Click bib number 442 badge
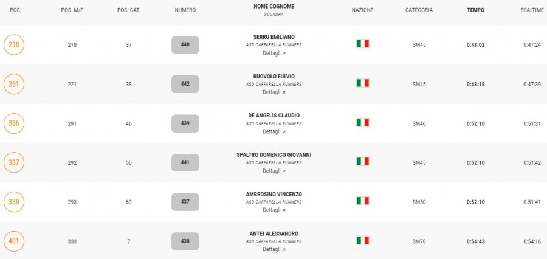The width and height of the screenshot is (547, 259). (185, 84)
